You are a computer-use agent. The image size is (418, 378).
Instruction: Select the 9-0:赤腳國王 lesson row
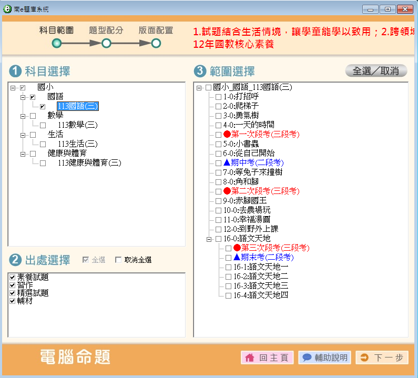245,200
